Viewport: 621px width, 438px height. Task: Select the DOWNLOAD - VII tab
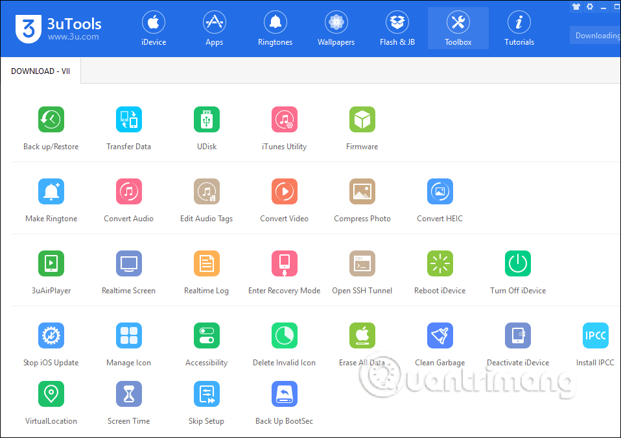click(40, 71)
